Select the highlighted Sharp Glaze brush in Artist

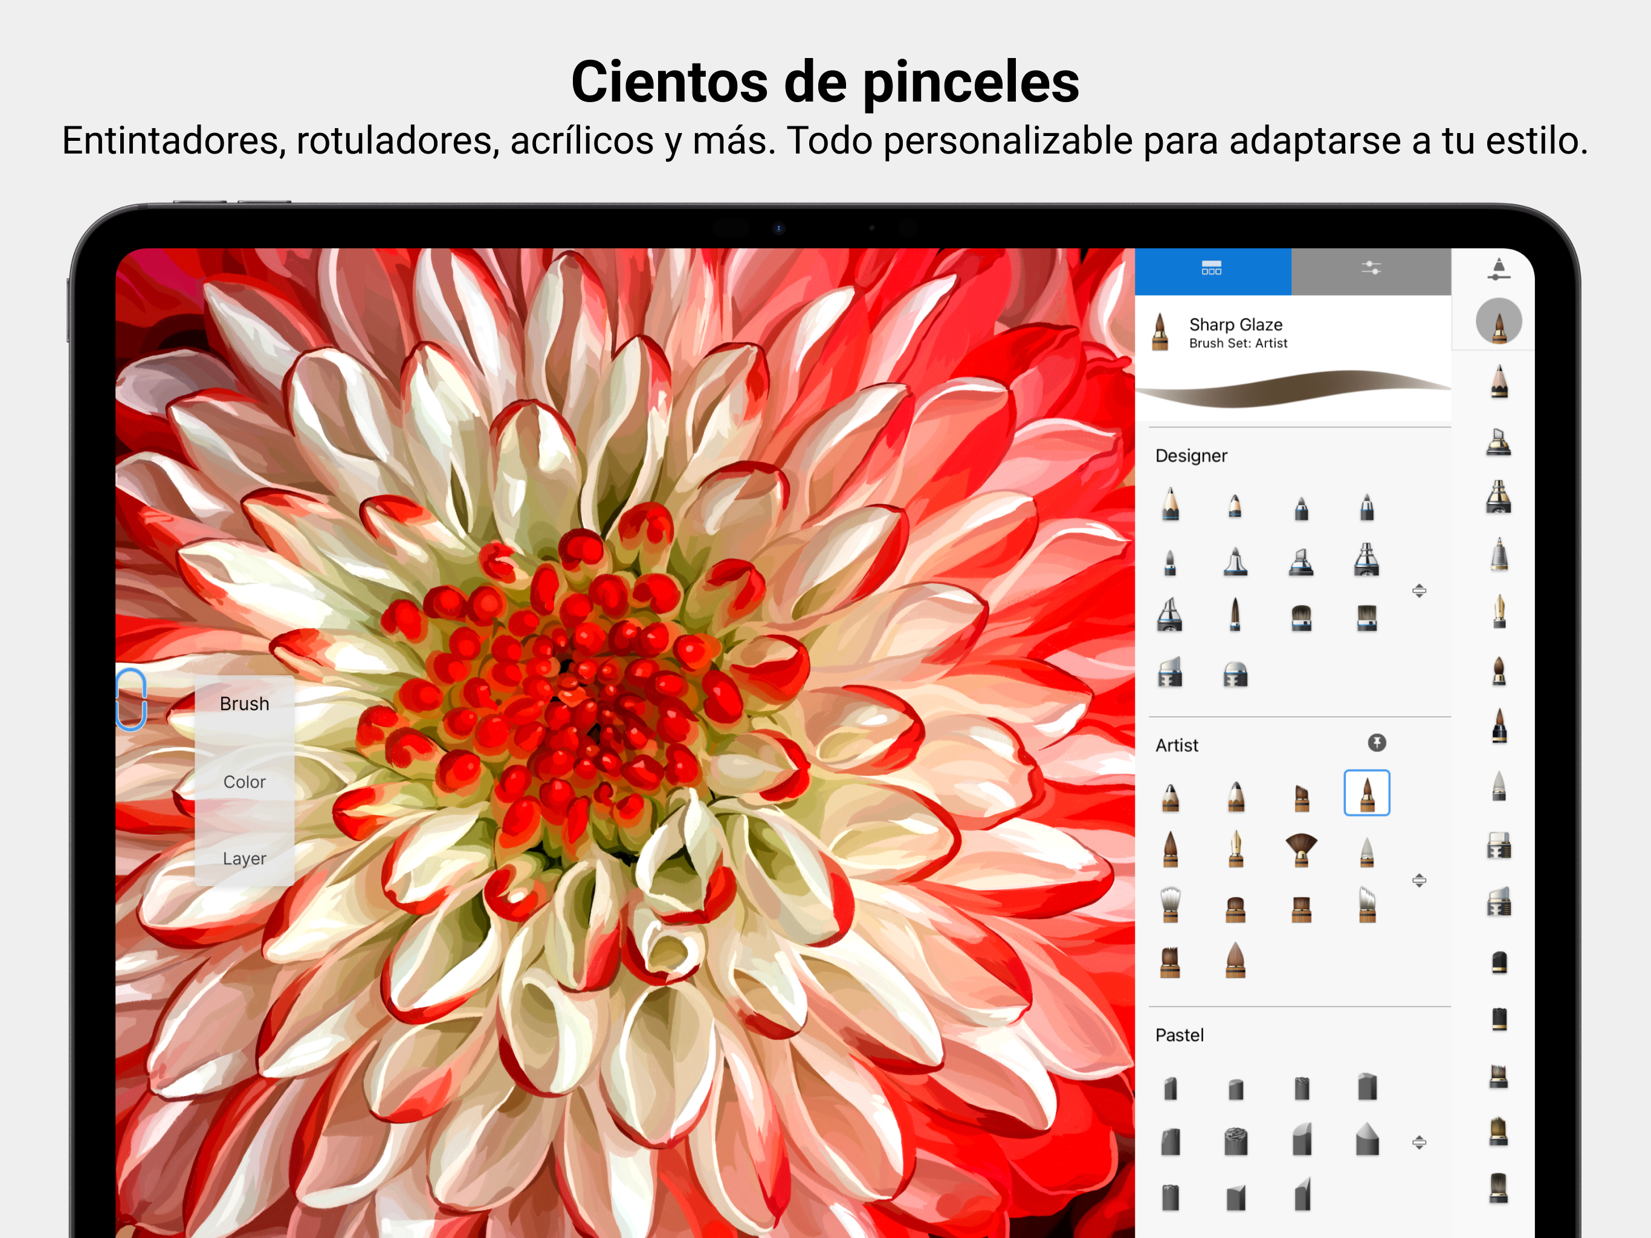click(x=1366, y=793)
